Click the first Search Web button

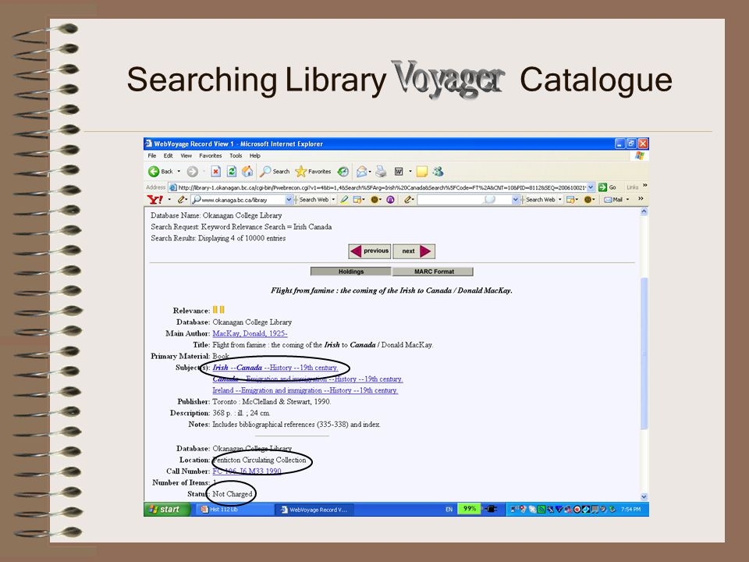pyautogui.click(x=314, y=200)
